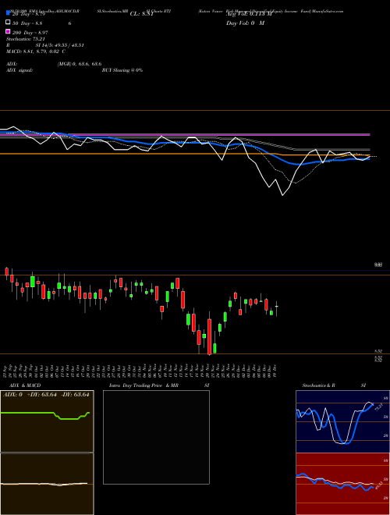The image size is (390, 515).
Task: Click the 'CL: 8.81' closing price label
Action: point(142,14)
